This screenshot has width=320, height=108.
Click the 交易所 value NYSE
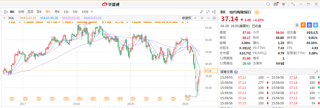tap(280, 63)
